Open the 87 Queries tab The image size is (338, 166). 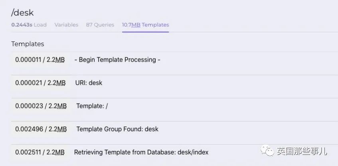[100, 25]
